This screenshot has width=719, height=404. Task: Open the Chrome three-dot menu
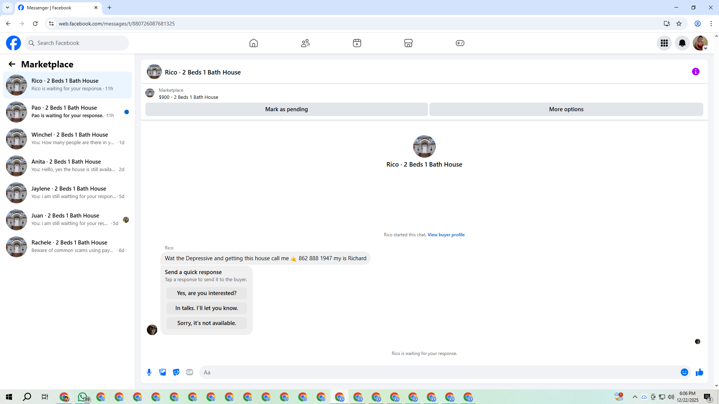click(x=711, y=24)
